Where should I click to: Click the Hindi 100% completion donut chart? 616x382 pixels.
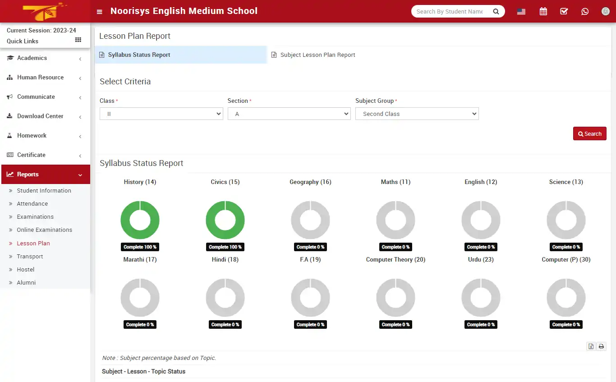pos(225,220)
